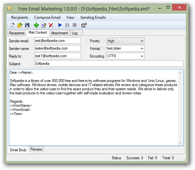This screenshot has height=170, width=195.
Task: Maximize the Free Email Marketing window
Action: tap(168, 8)
